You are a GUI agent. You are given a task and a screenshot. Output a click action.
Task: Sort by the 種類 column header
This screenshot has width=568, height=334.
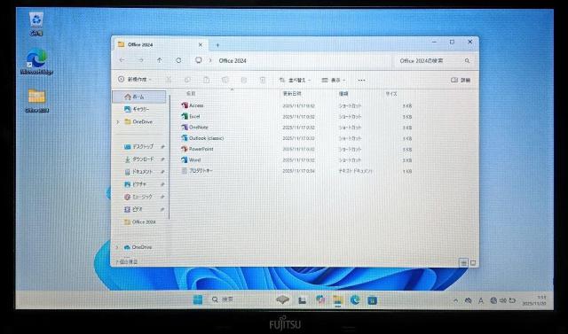343,94
